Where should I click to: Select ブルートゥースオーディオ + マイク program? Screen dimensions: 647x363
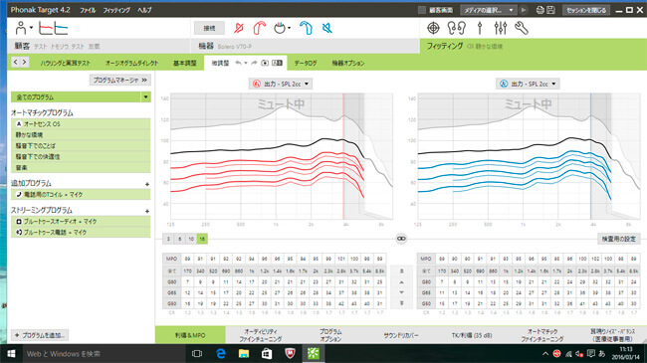point(81,222)
